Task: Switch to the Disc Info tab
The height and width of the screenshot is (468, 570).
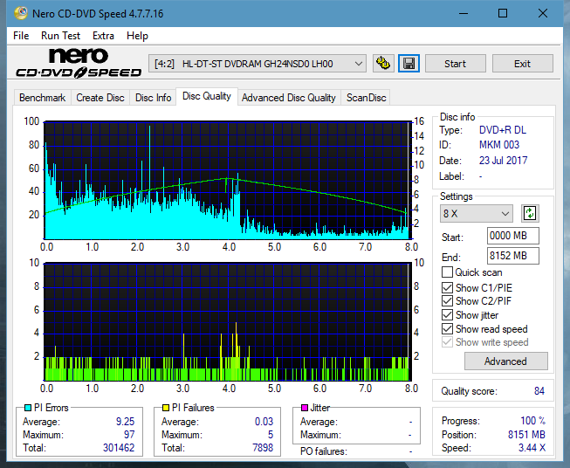Action: click(153, 98)
